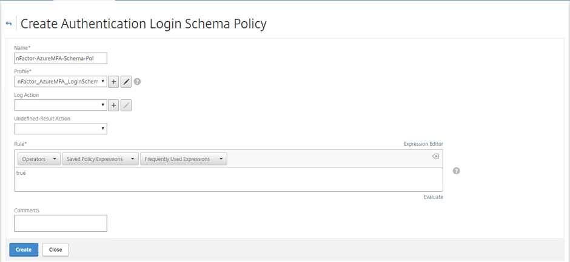Expand the Log Action dropdown

pyautogui.click(x=61, y=105)
